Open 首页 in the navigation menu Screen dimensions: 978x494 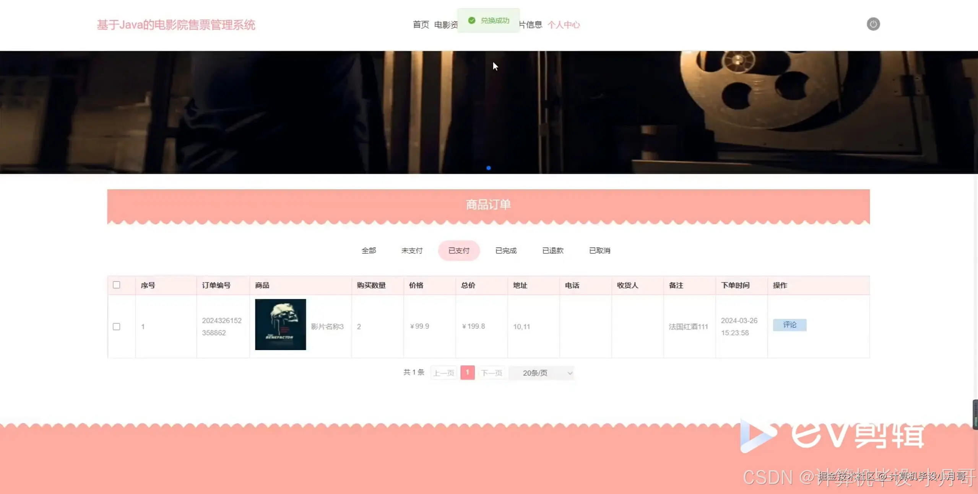[421, 24]
